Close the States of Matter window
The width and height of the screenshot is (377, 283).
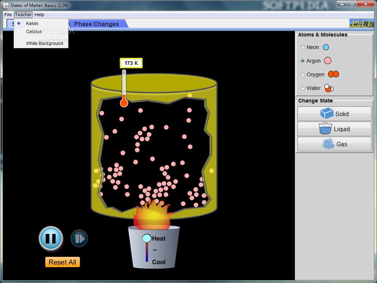pyautogui.click(x=366, y=4)
